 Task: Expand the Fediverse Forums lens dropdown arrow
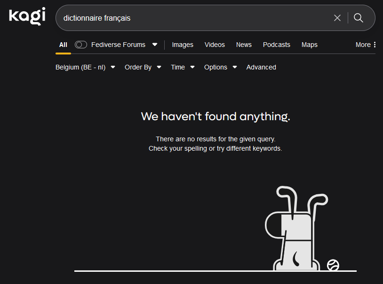pos(155,45)
